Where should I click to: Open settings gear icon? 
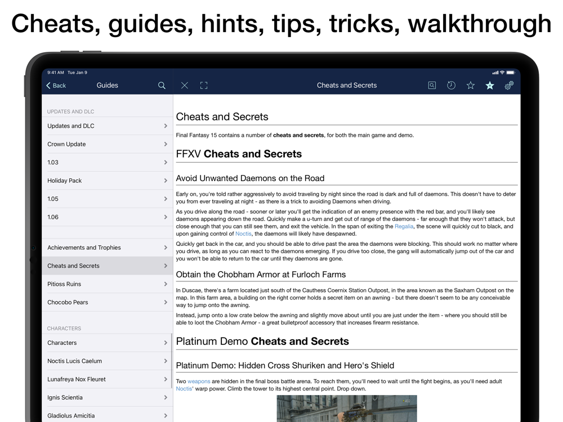click(509, 86)
